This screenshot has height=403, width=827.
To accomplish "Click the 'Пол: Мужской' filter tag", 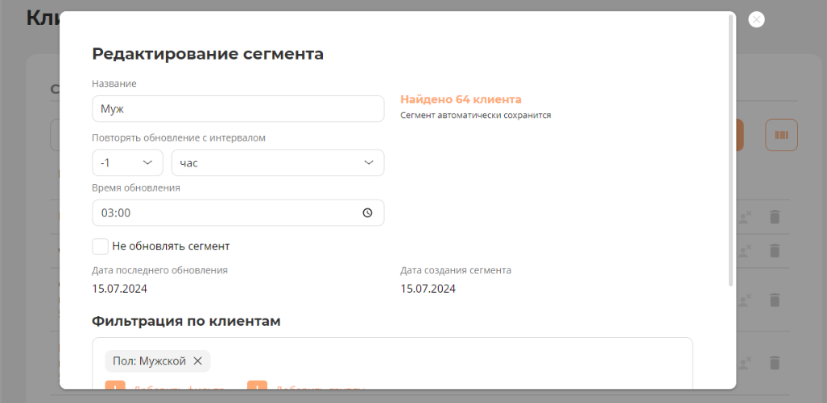I will tap(149, 361).
